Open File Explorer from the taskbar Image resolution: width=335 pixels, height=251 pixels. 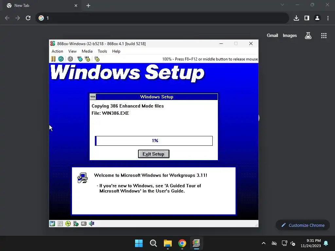168,243
